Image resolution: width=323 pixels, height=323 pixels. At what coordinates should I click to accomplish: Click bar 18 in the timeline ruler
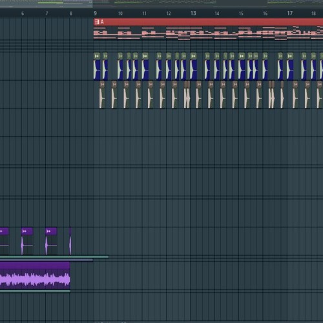pos(313,14)
